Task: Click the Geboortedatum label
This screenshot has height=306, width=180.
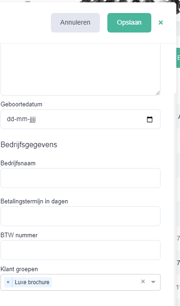Action: tap(21, 104)
